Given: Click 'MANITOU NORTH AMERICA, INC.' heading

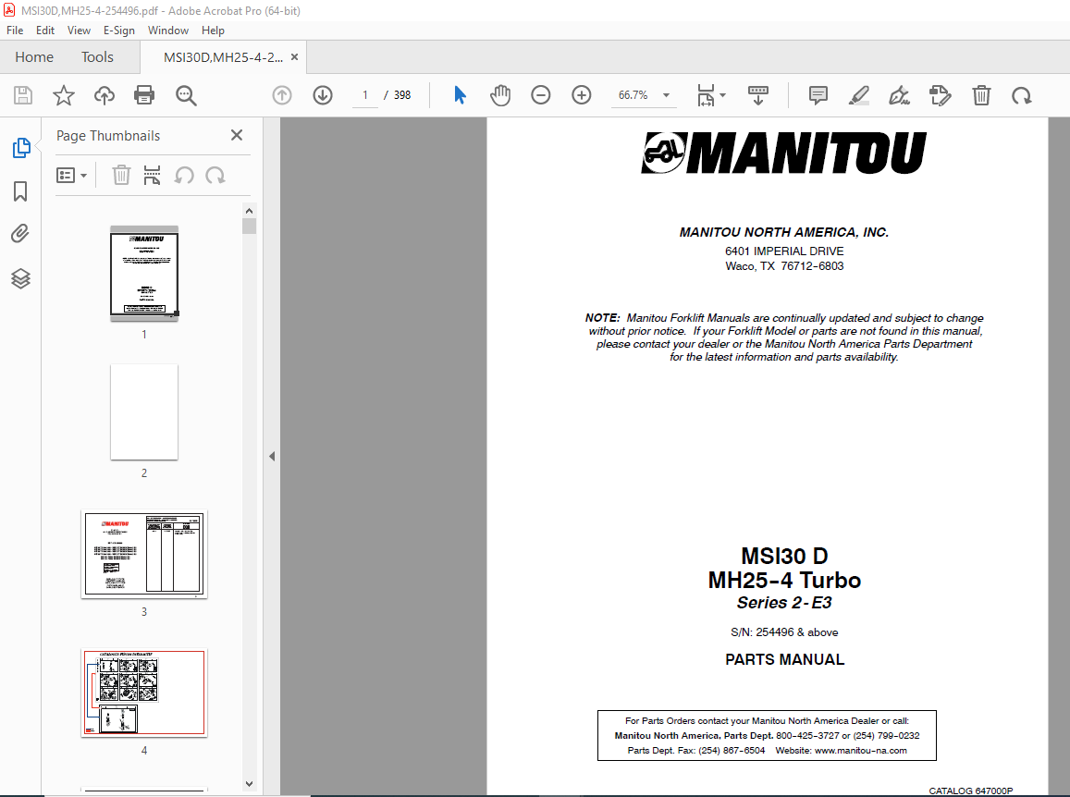Looking at the screenshot, I should [784, 232].
